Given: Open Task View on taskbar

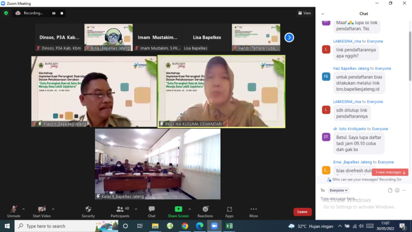Looking at the screenshot, I should click(x=140, y=226).
